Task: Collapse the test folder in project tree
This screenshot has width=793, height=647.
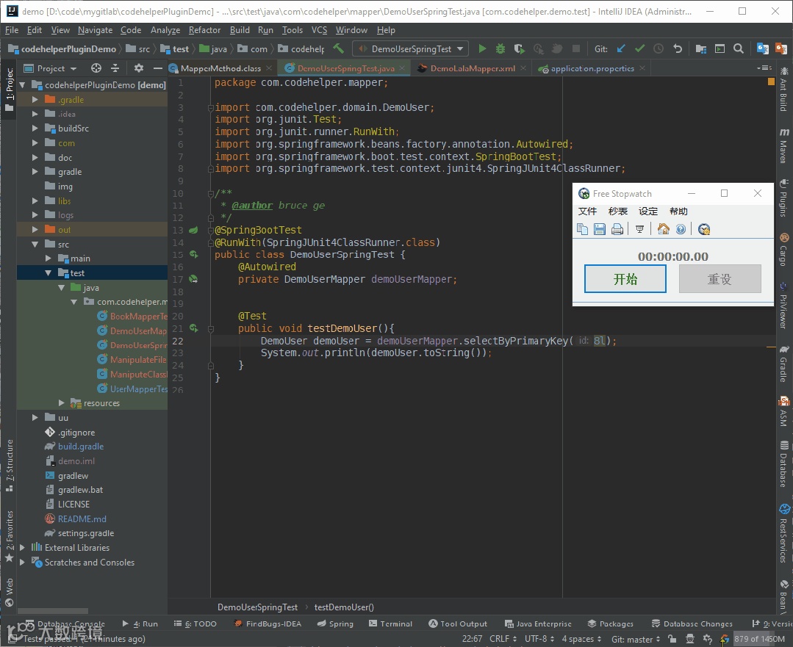Action: tap(48, 273)
